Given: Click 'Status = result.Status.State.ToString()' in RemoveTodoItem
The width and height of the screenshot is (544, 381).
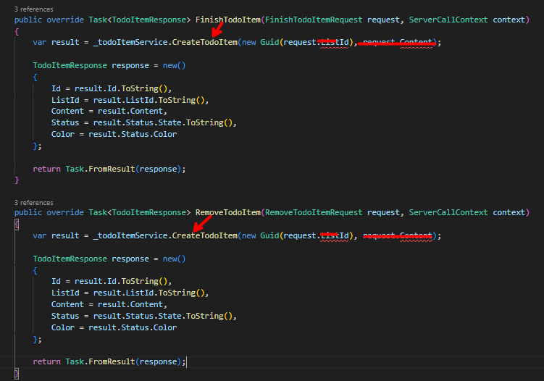Looking at the screenshot, I should pyautogui.click(x=143, y=316).
